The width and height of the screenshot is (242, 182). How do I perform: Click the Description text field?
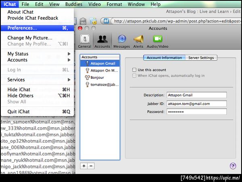click(197, 95)
